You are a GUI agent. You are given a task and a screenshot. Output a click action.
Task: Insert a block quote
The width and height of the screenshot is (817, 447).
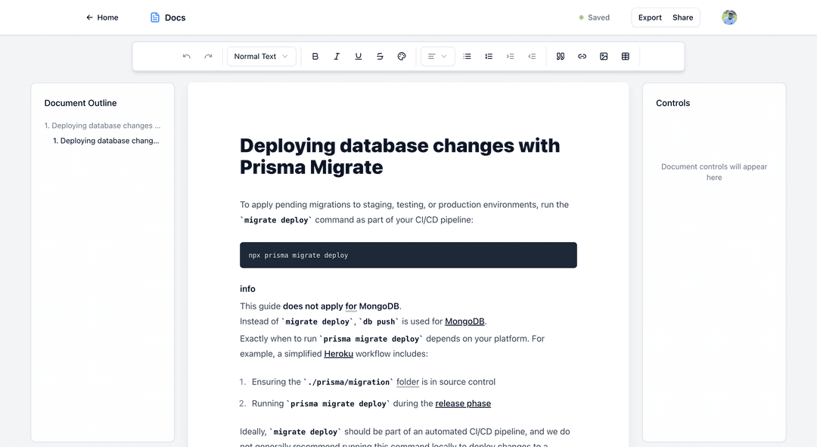point(561,57)
